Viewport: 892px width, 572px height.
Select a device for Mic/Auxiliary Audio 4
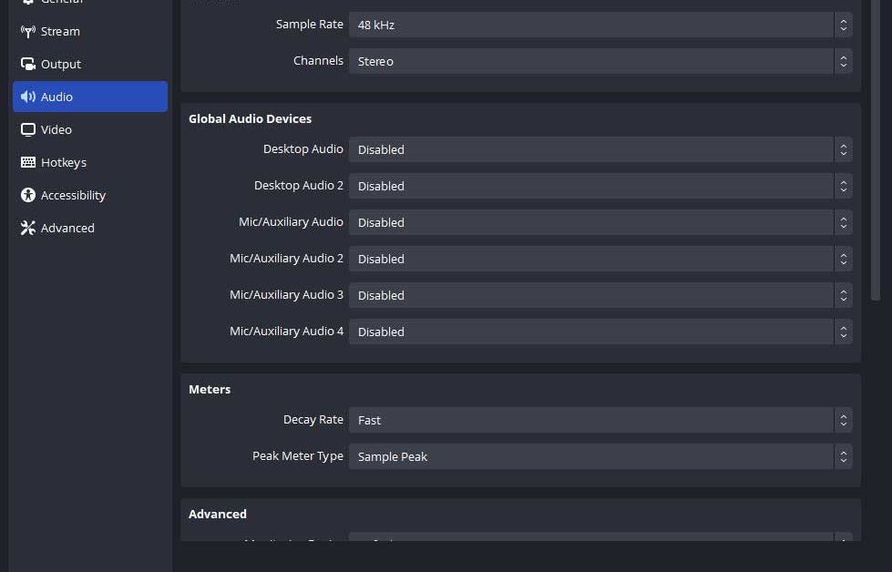tap(600, 332)
